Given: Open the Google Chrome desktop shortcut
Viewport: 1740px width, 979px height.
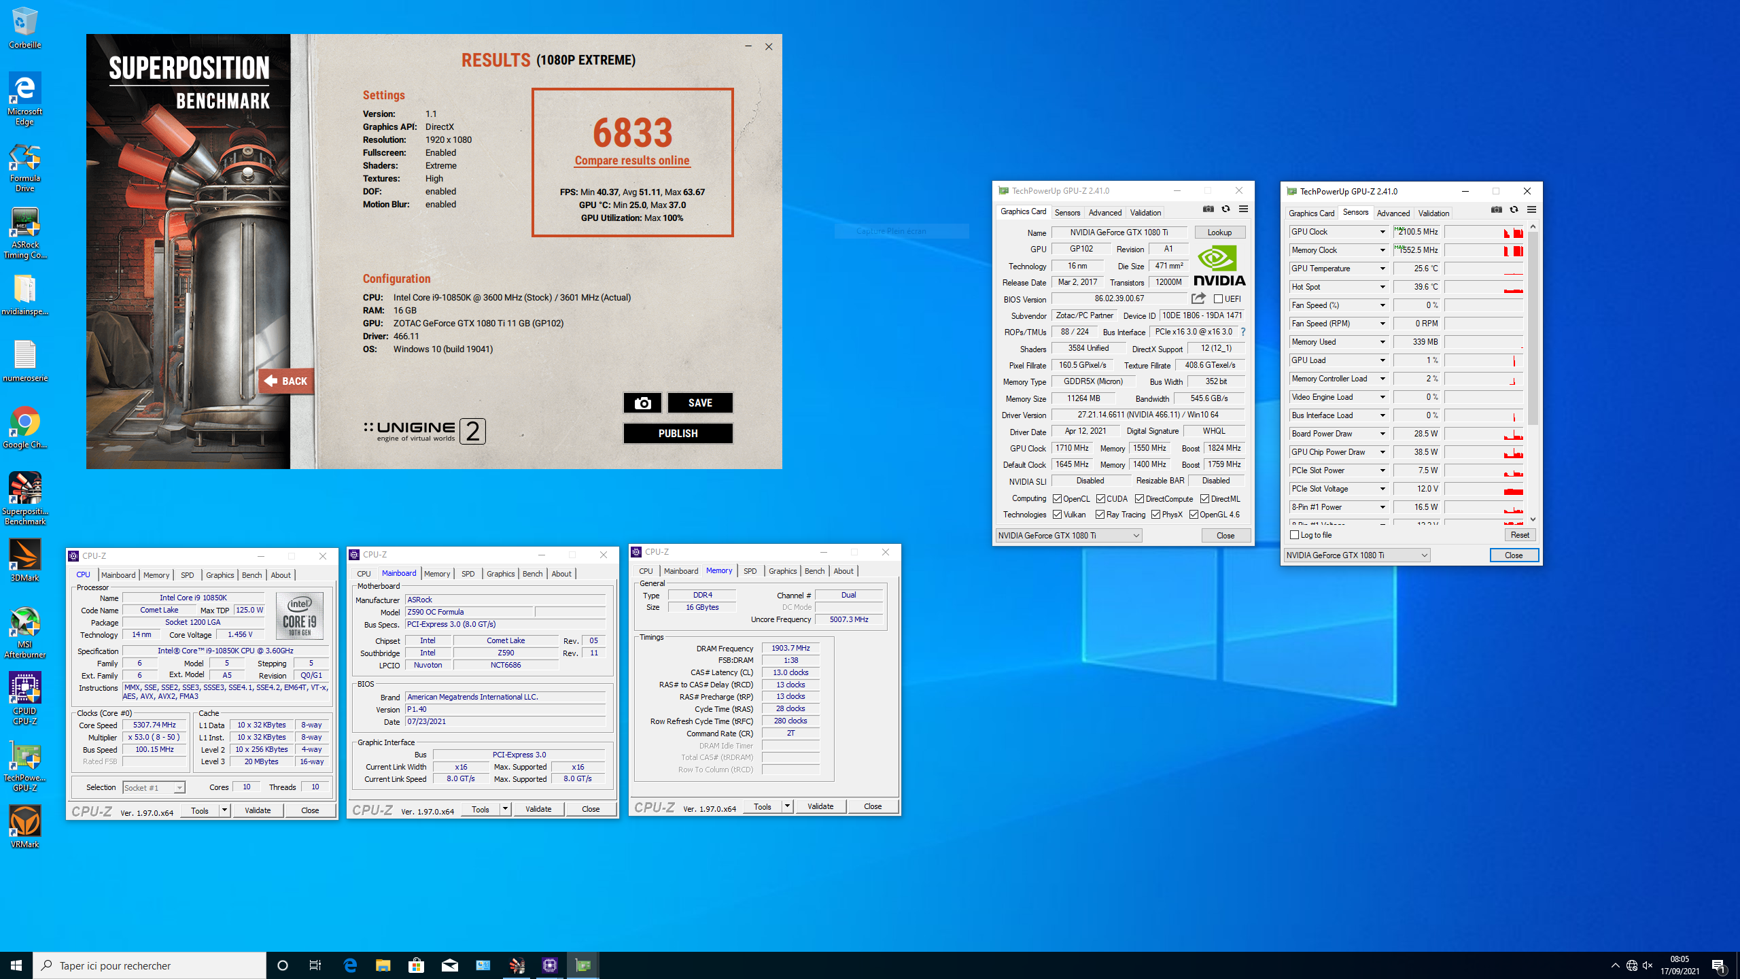Looking at the screenshot, I should pos(24,428).
